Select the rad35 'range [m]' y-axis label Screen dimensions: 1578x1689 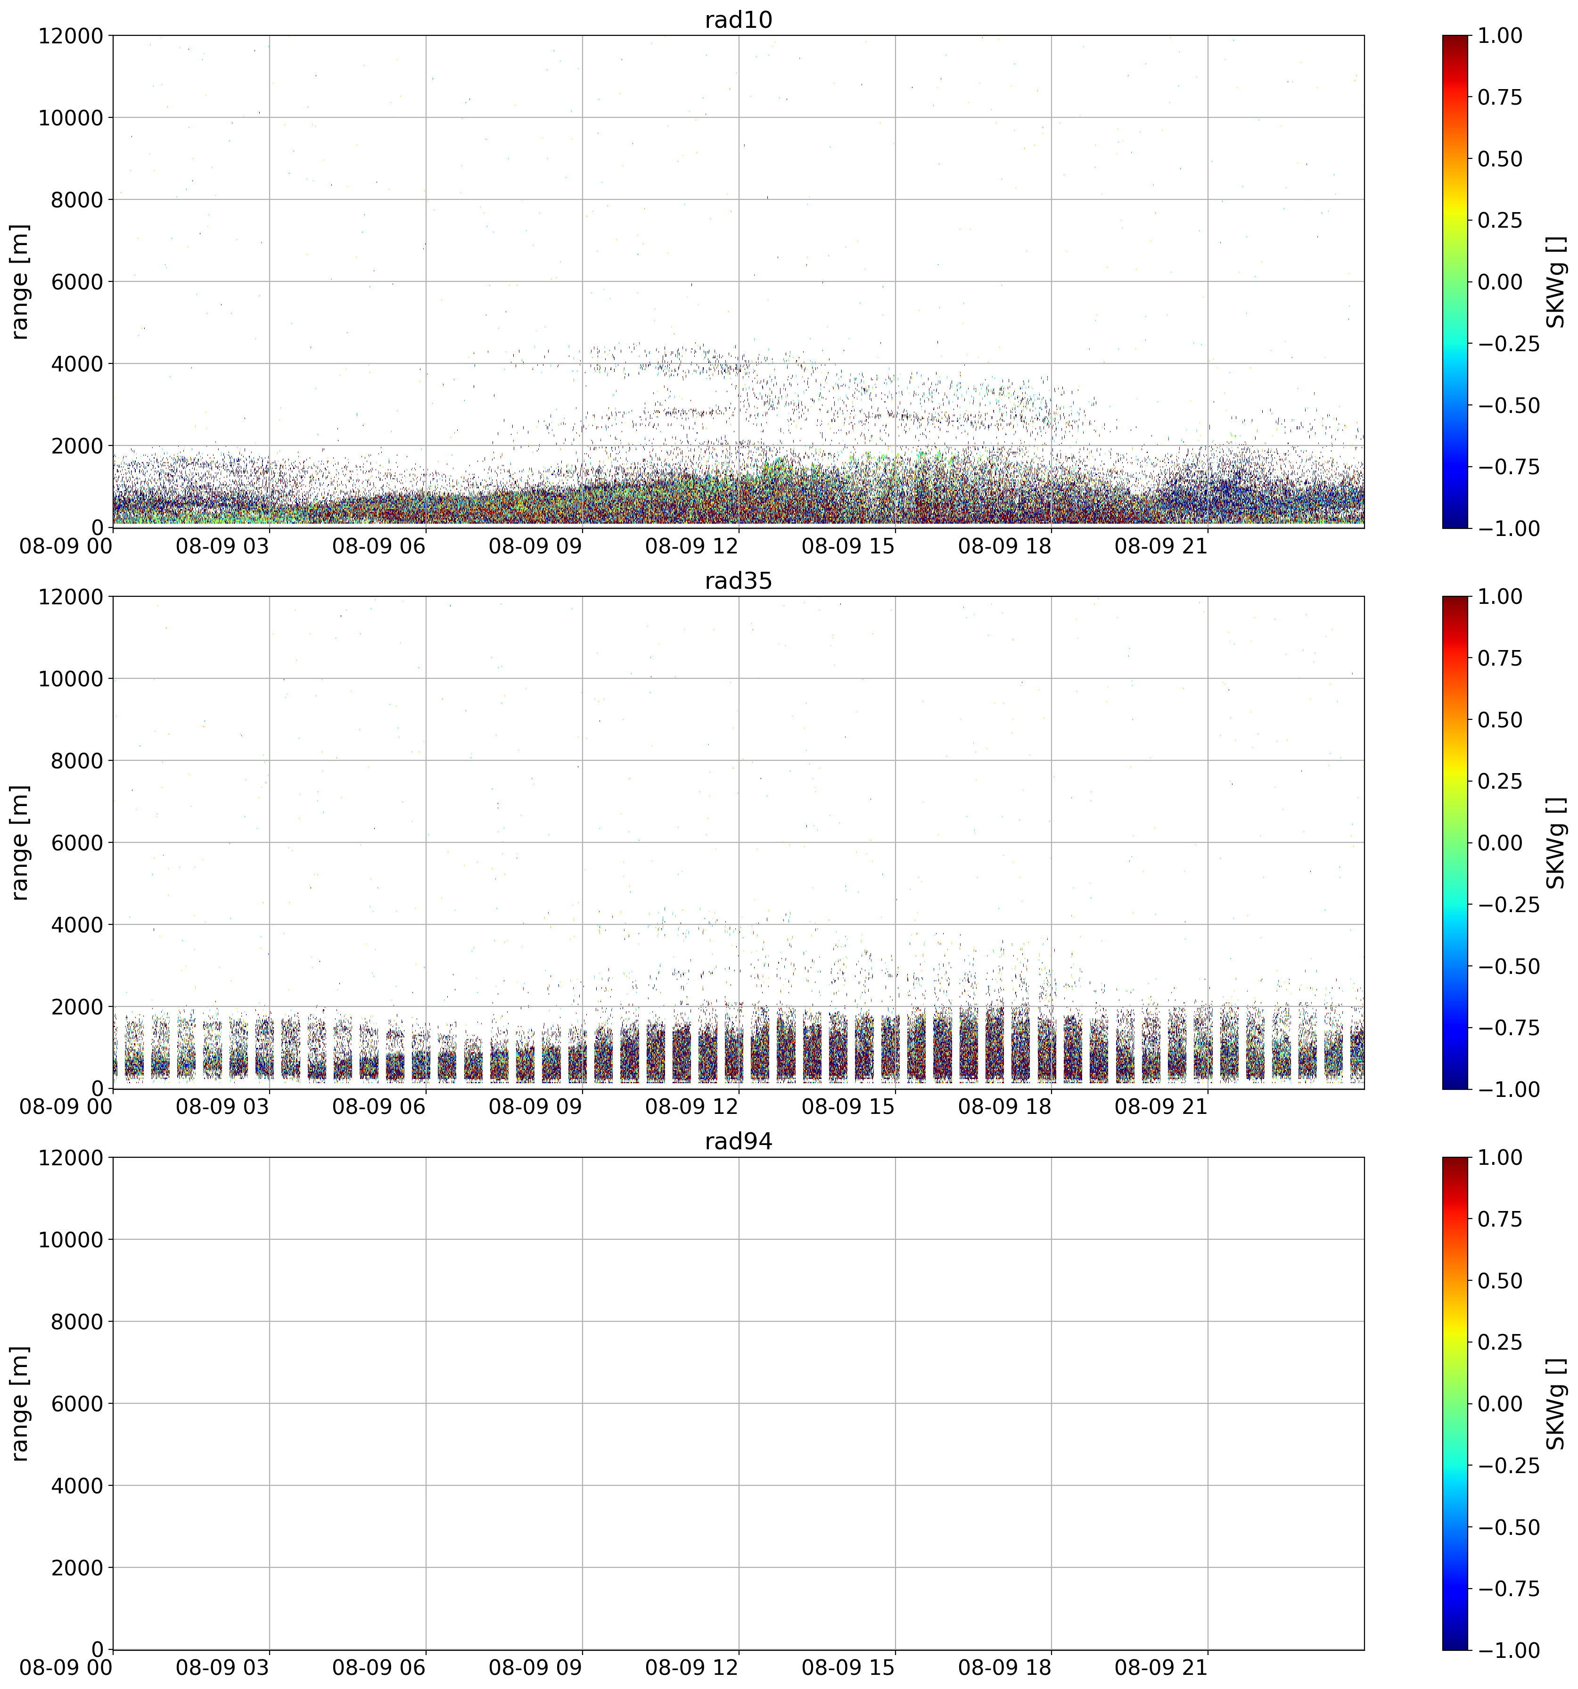[20, 842]
